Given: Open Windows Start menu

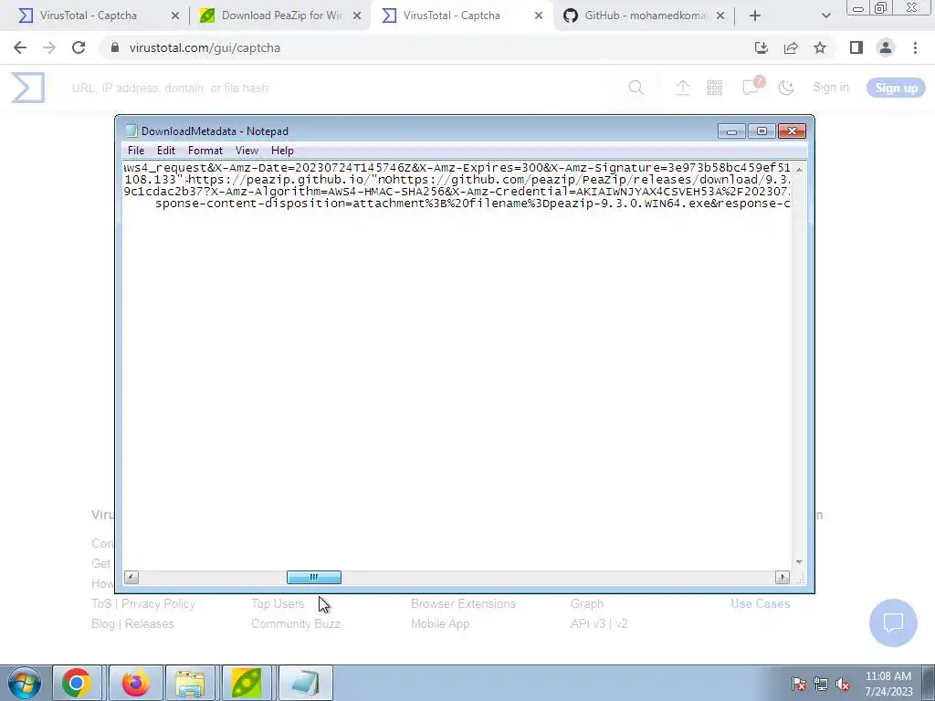Looking at the screenshot, I should click(25, 683).
